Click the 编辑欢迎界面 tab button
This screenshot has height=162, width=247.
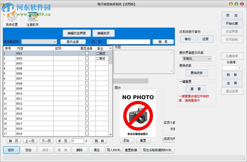coord(77,33)
